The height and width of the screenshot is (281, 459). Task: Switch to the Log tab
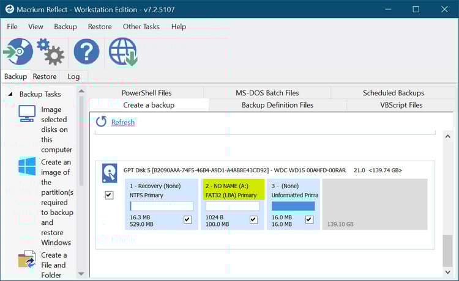coord(73,76)
